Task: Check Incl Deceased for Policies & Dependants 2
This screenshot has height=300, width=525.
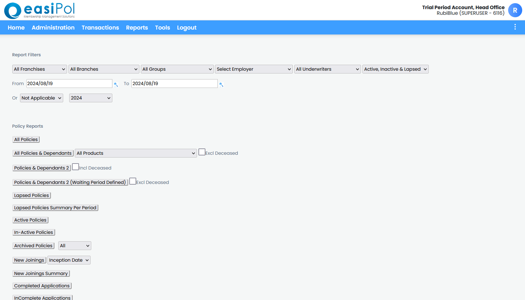Action: pyautogui.click(x=76, y=166)
